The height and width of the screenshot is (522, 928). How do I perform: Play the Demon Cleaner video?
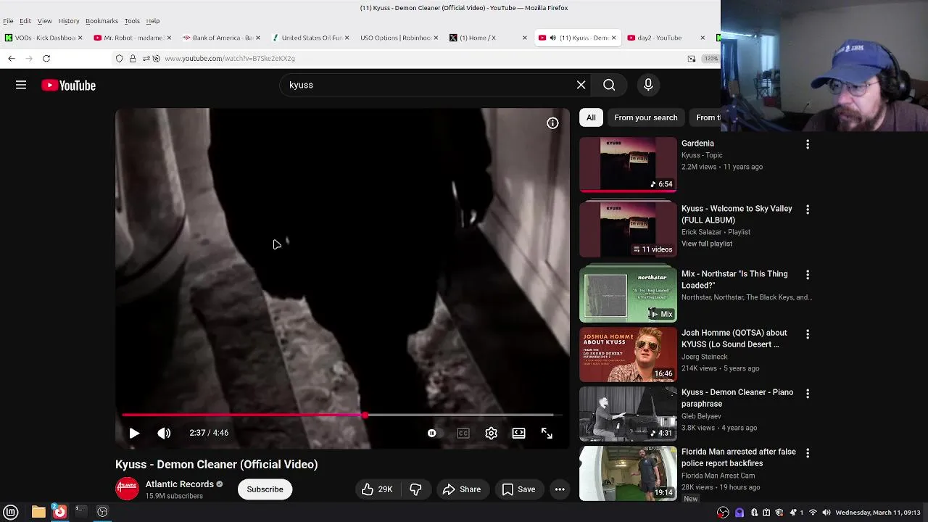[134, 433]
